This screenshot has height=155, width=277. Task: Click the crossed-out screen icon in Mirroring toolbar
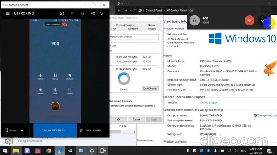point(62,13)
